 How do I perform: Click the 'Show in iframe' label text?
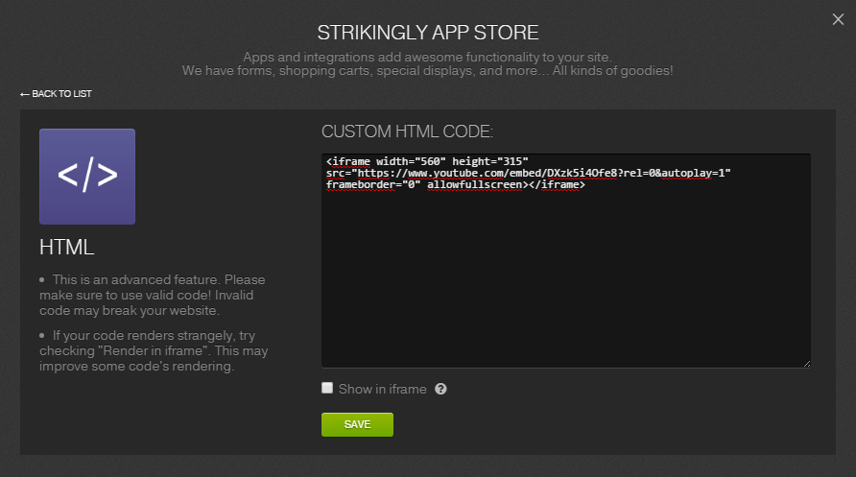(382, 389)
